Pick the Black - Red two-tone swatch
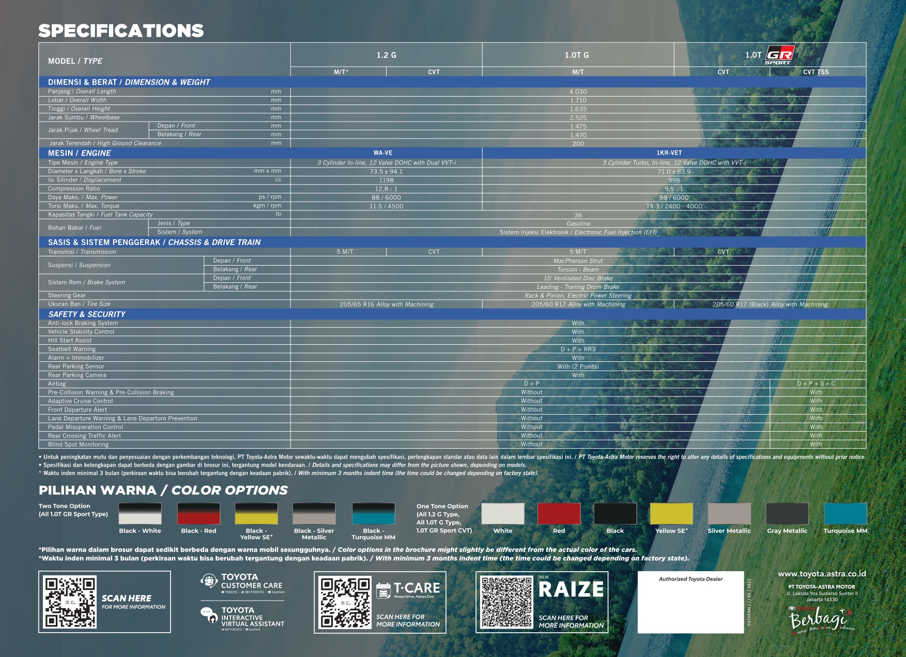 pyautogui.click(x=198, y=514)
